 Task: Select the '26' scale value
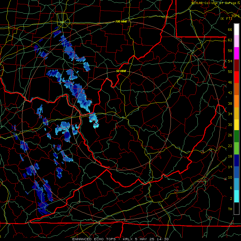(230, 135)
